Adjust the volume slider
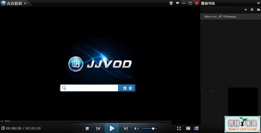Screen dimensions: 261x133 (149, 129)
